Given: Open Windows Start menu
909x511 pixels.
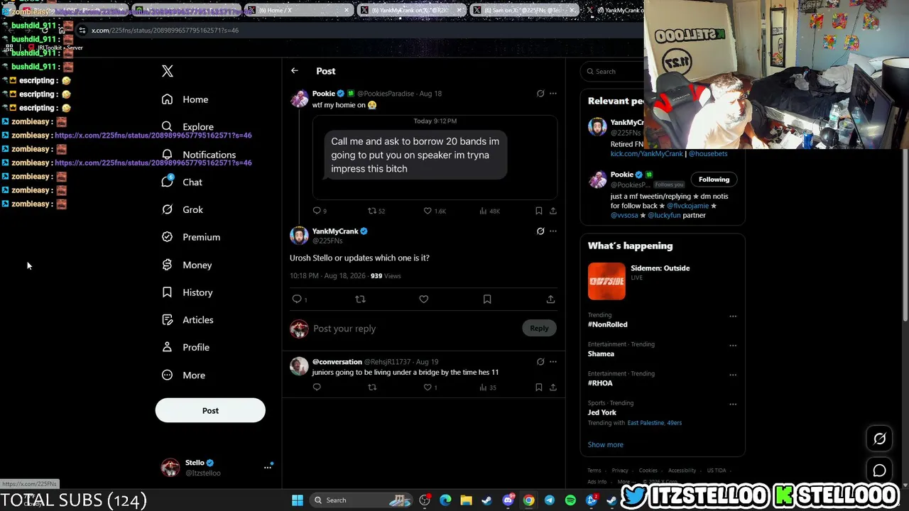Looking at the screenshot, I should click(298, 500).
